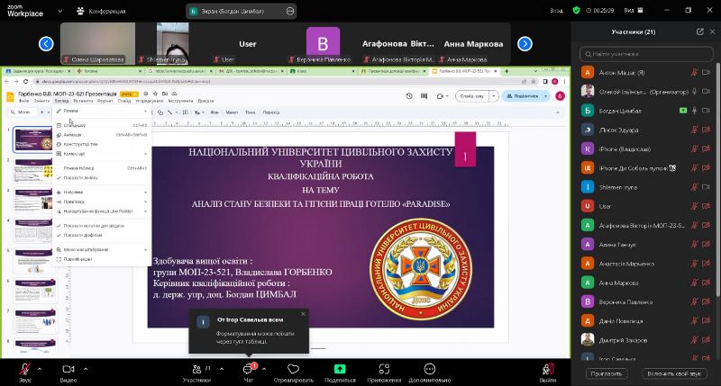Click the Вид view button in Zoom
721x386 pixels.
click(634, 10)
